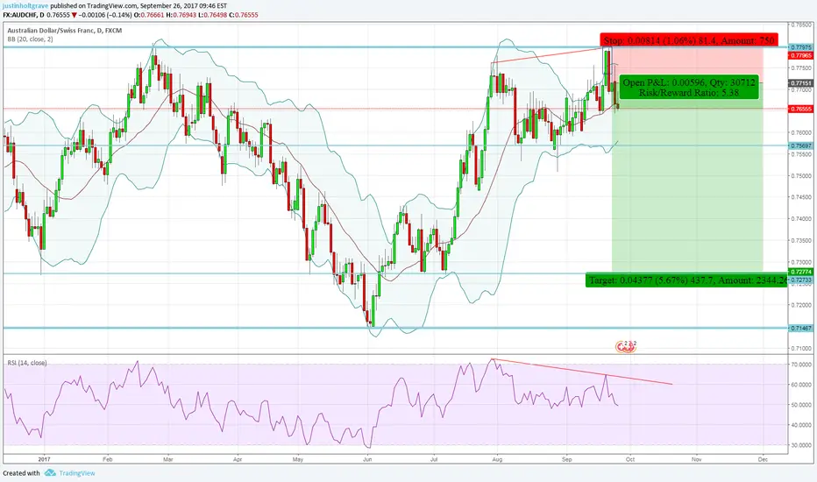Viewport: 817px width, 482px height.
Task: Click the 0.75000 price axis tick
Action: (802, 176)
